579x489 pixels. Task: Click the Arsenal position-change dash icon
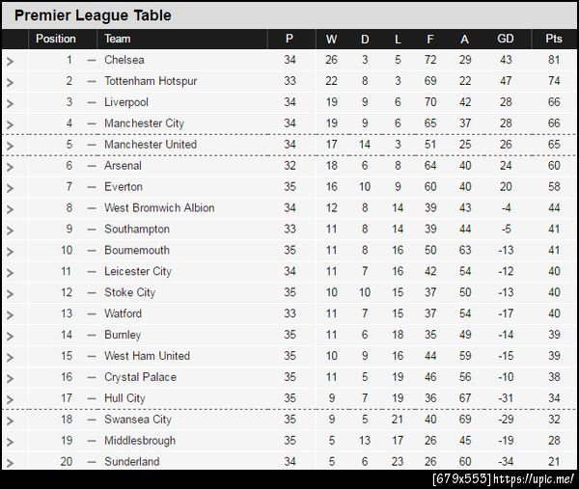pos(92,166)
